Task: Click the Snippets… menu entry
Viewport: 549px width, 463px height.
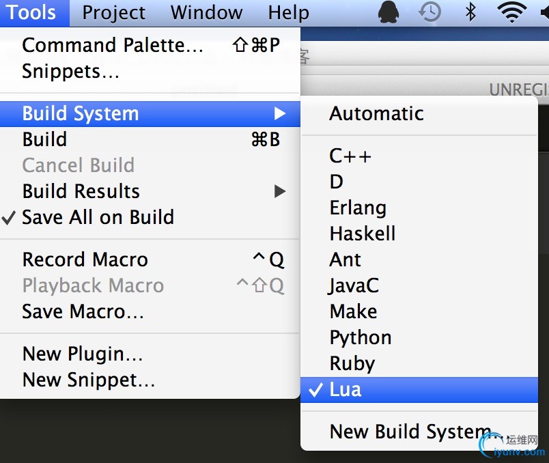Action: [70, 71]
